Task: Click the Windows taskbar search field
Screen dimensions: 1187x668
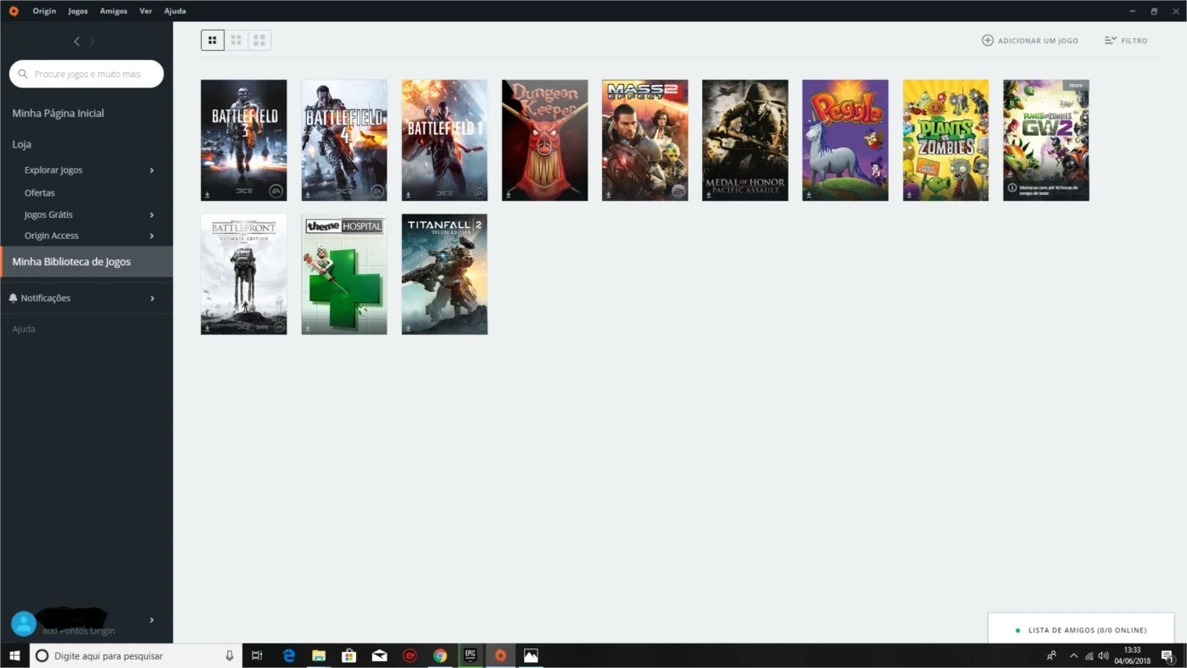Action: [x=136, y=655]
